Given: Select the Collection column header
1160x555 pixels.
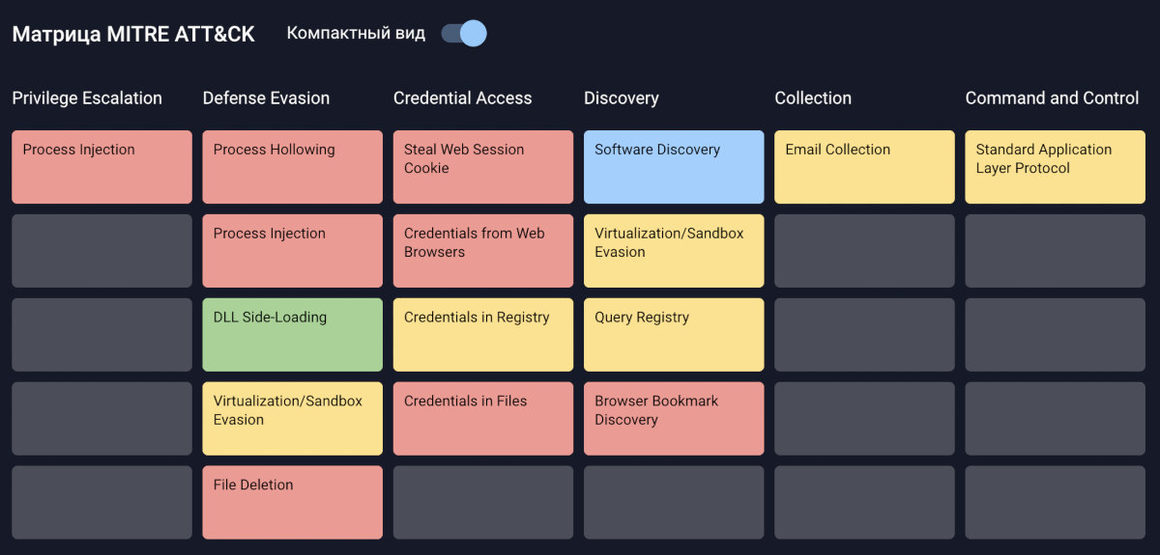Looking at the screenshot, I should [813, 98].
